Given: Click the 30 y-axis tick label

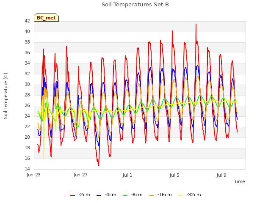Looking at the screenshot, I should (x=27, y=85).
